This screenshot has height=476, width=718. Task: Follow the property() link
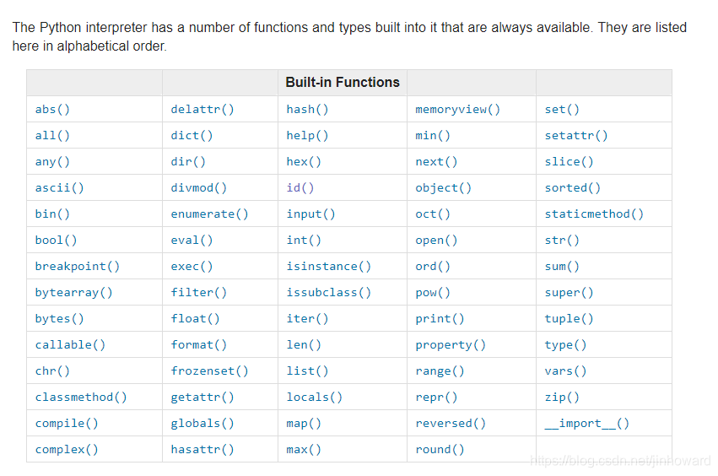451,344
